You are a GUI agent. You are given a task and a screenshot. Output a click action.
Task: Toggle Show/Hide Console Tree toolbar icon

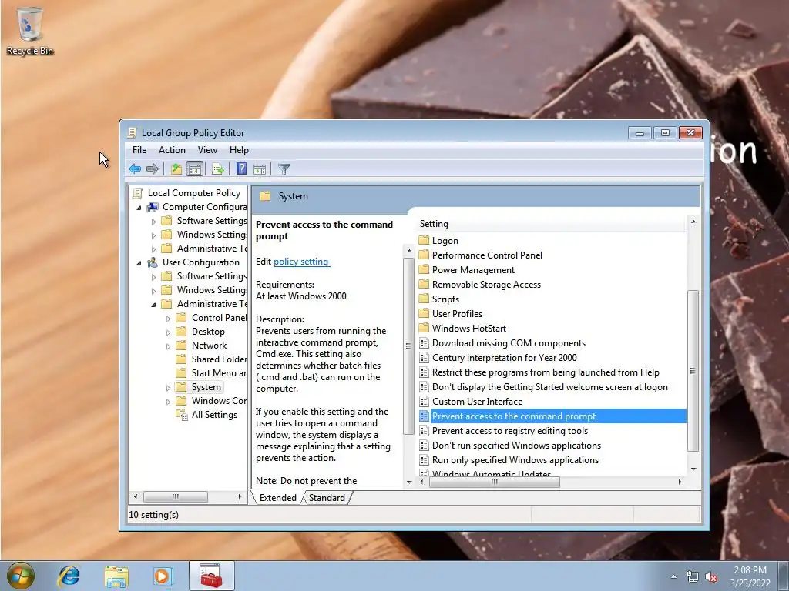pos(194,169)
